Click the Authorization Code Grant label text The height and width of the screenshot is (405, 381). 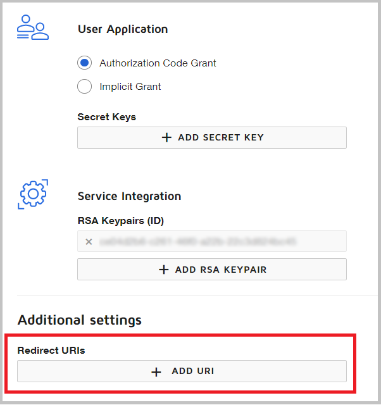coord(158,63)
